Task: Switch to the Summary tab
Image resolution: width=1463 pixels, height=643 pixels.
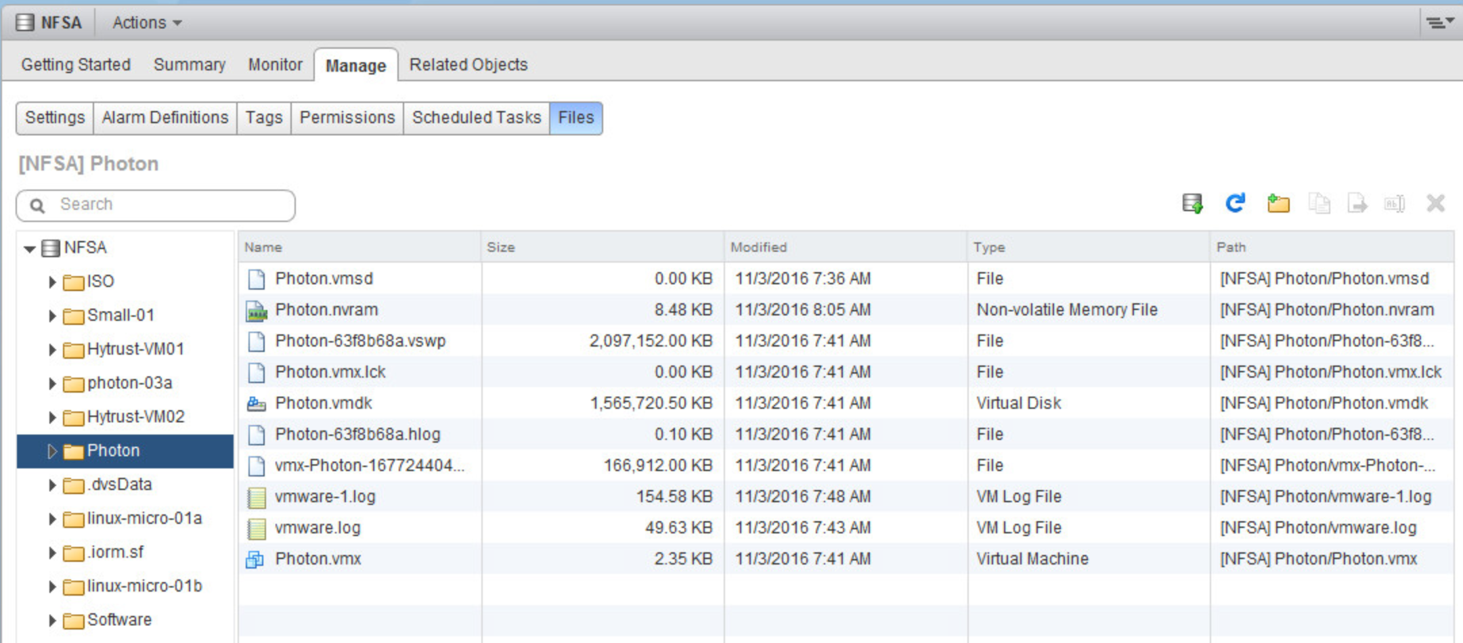Action: coord(189,65)
